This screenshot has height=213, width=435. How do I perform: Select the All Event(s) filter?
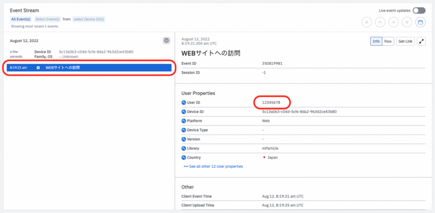click(21, 19)
